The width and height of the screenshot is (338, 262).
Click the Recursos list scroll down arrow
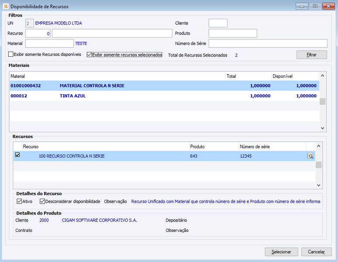319,185
